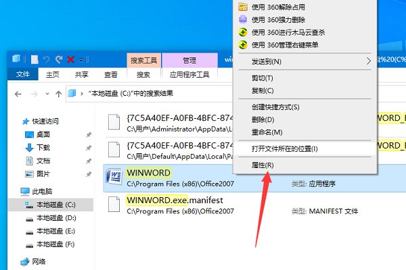Click the 类型: MANIFEST 文件 label
406x270 pixels.
pos(325,211)
